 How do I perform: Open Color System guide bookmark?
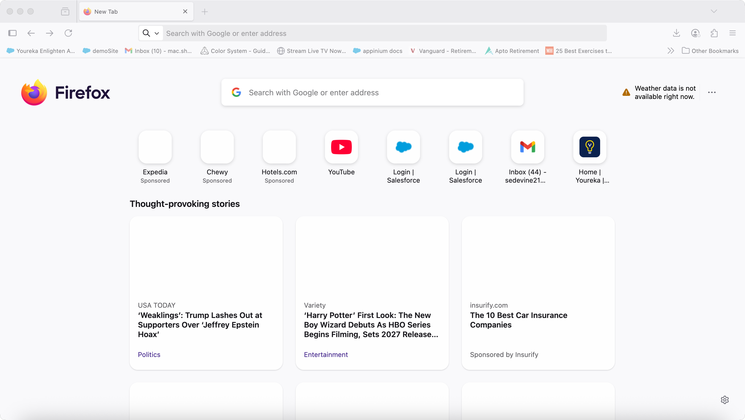(235, 51)
